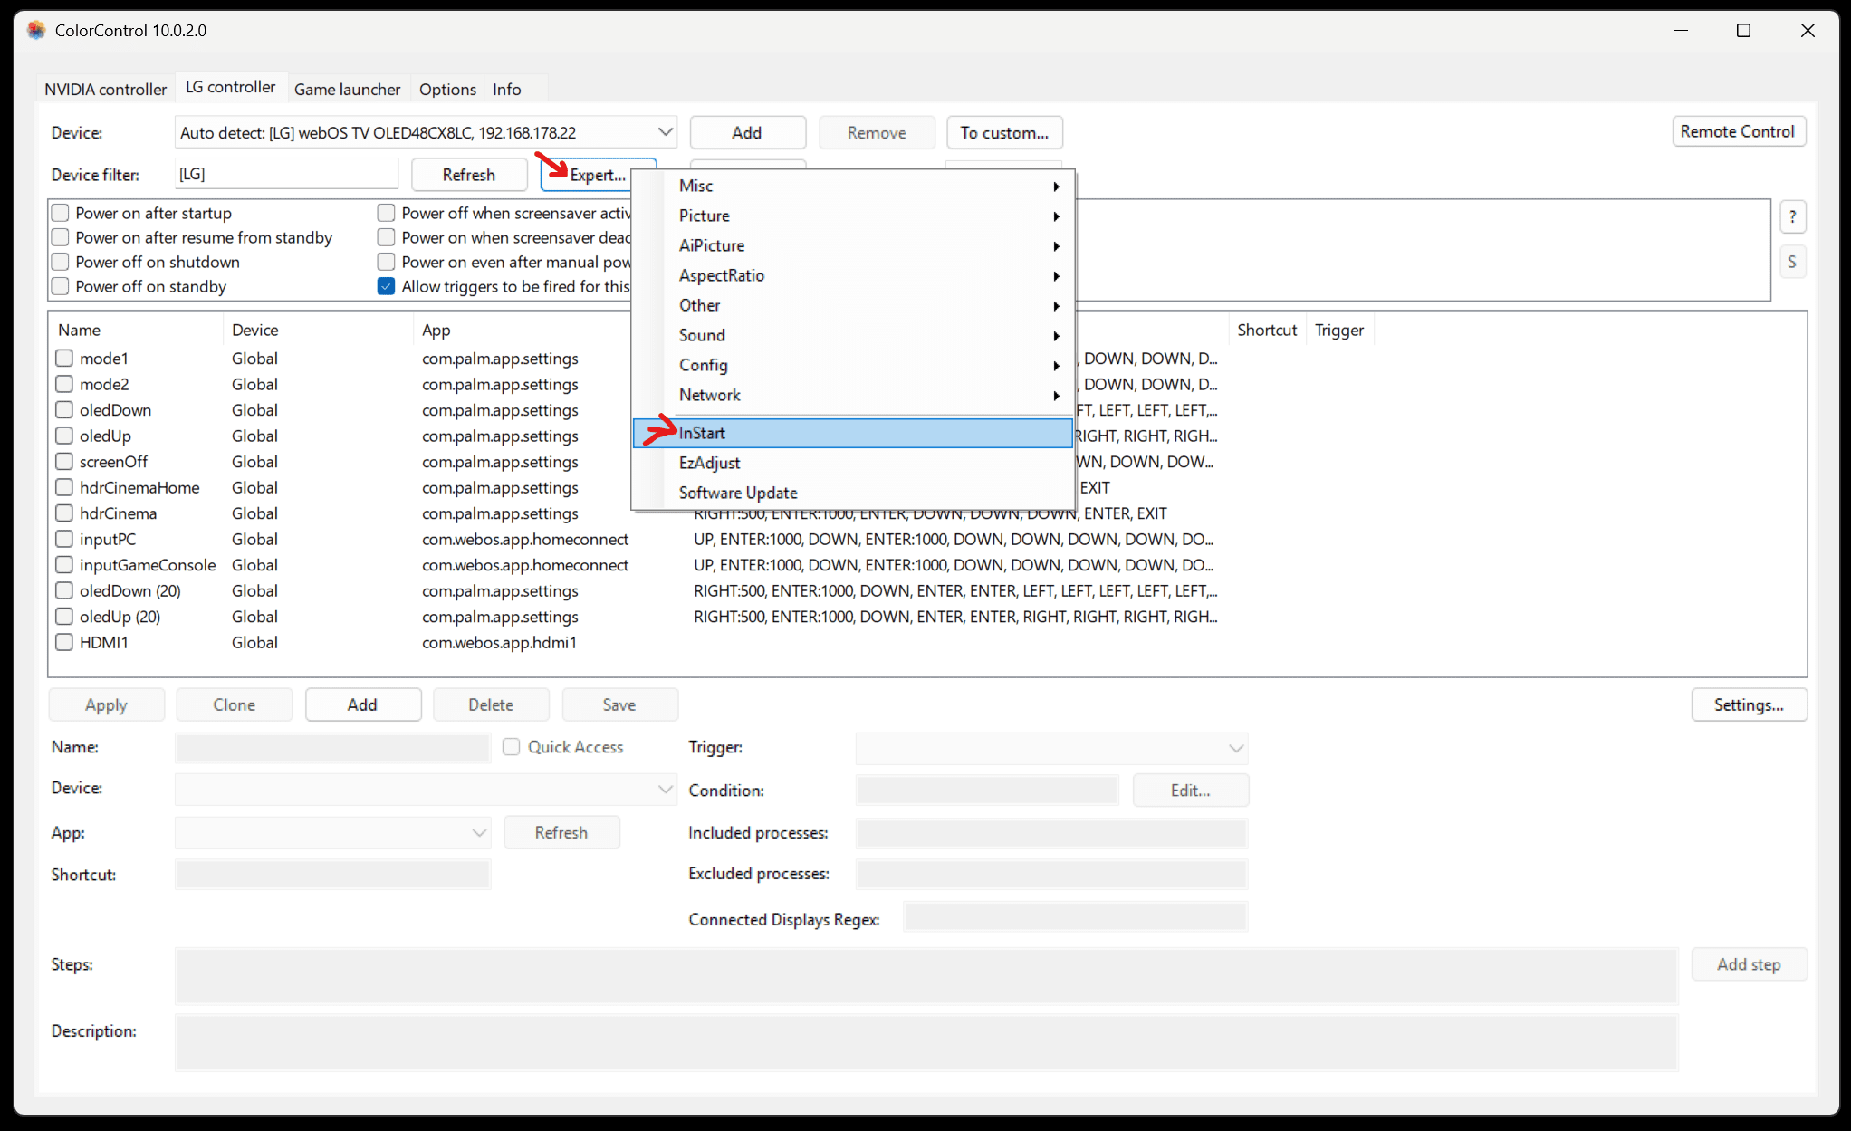Switch to NVIDIA controller tab
This screenshot has height=1131, width=1851.
click(x=106, y=89)
